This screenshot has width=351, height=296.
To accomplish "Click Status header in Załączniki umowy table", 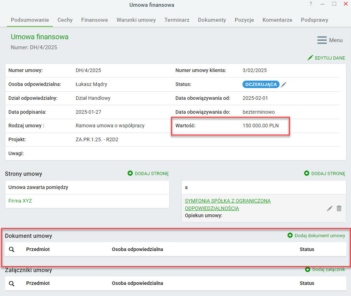I will pyautogui.click(x=307, y=283).
